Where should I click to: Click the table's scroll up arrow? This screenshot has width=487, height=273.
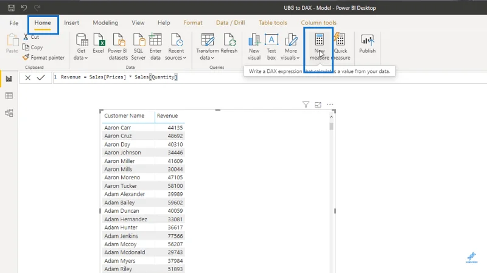click(x=331, y=117)
